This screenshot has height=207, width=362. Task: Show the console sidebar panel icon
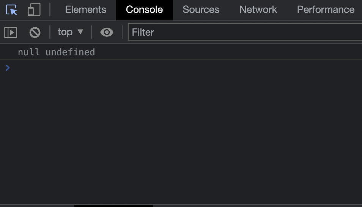11,32
